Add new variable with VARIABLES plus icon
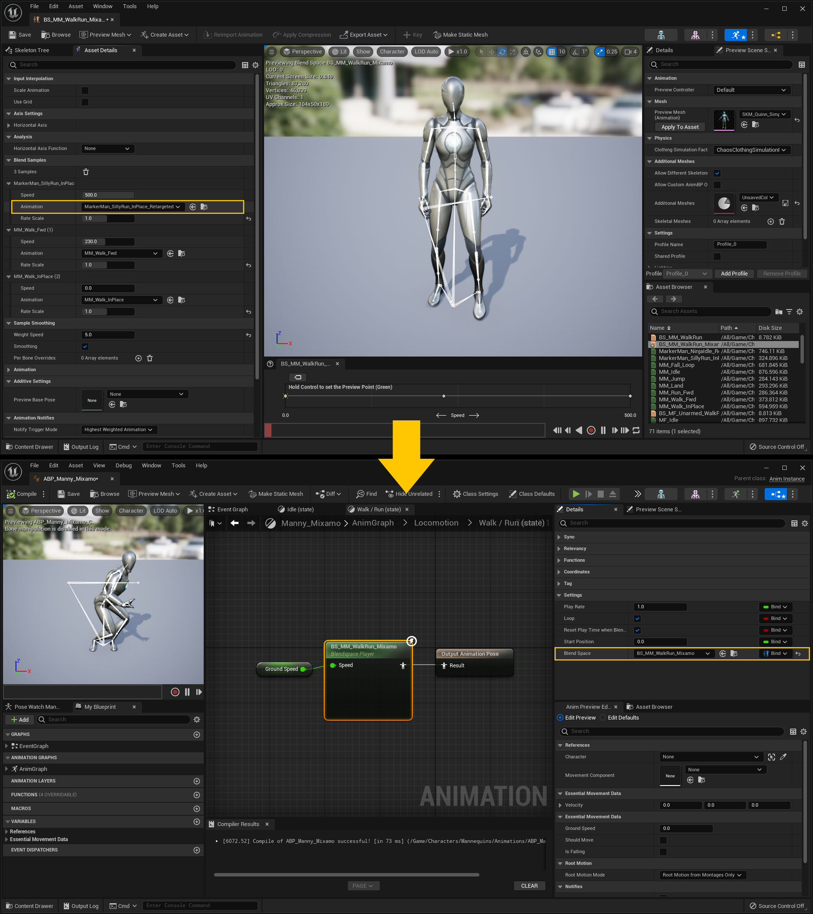The width and height of the screenshot is (813, 914). click(x=196, y=822)
